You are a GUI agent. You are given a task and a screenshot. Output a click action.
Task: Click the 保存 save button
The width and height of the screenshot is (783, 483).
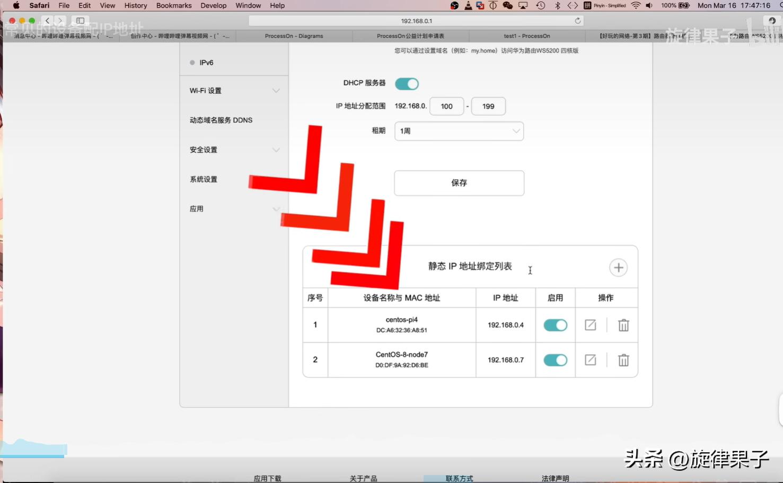459,183
